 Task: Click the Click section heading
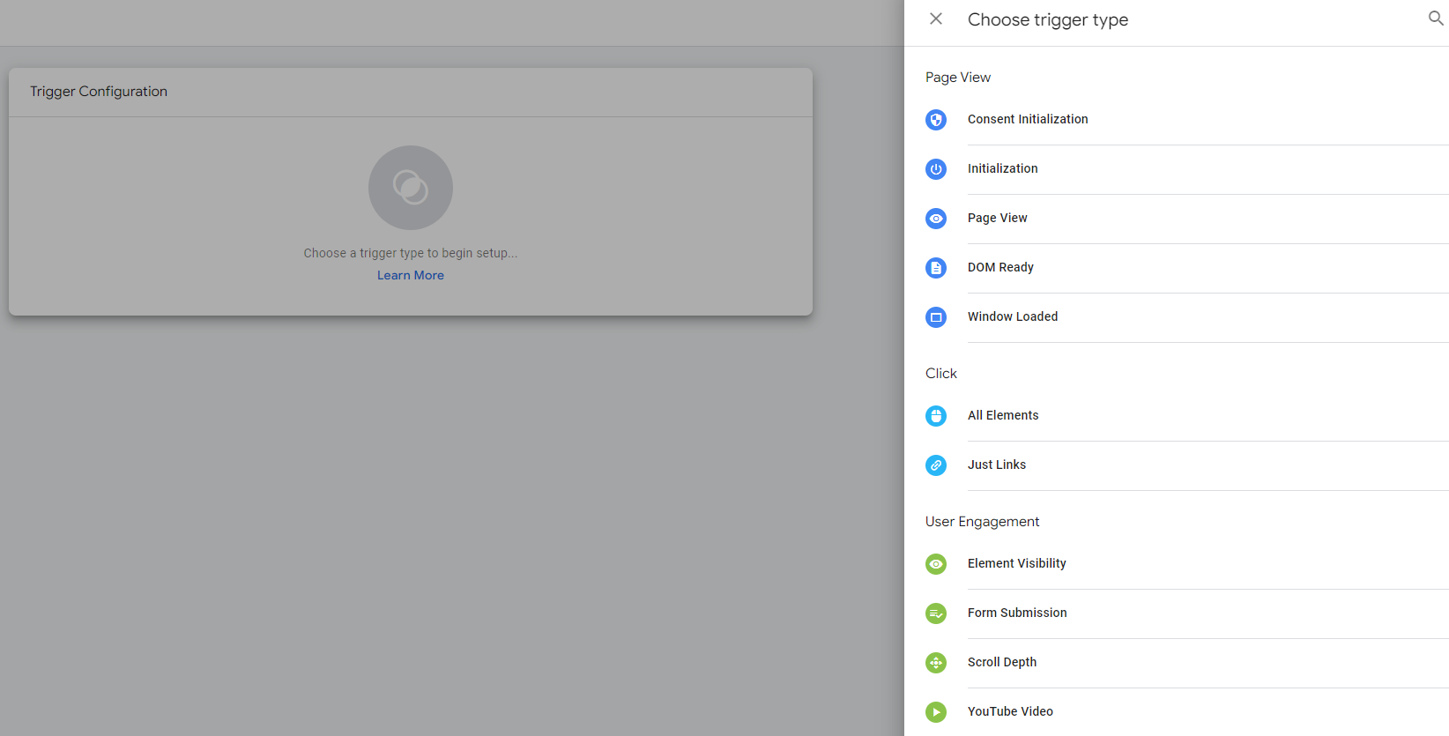click(941, 374)
